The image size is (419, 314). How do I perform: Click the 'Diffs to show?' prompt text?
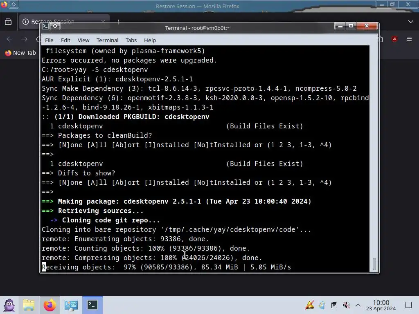(87, 173)
